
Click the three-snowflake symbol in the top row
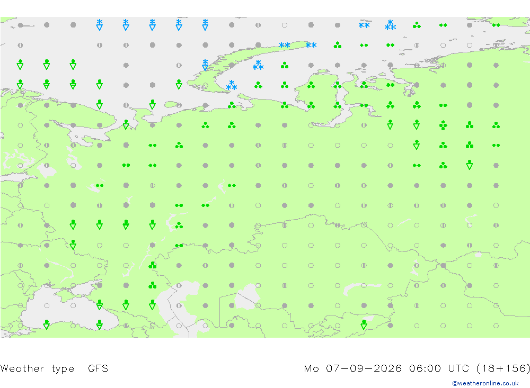pyautogui.click(x=390, y=25)
